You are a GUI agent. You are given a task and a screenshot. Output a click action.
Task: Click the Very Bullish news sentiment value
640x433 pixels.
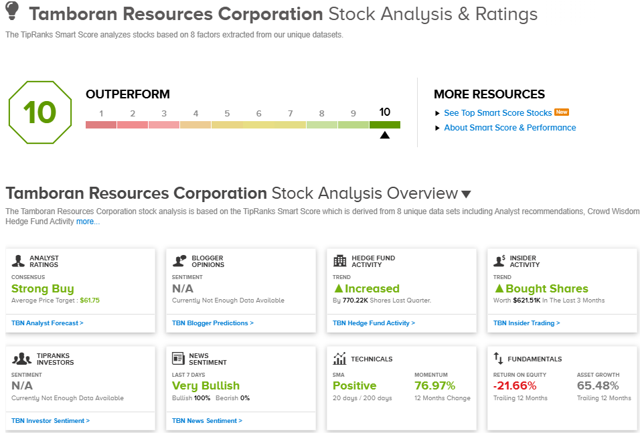pos(206,385)
